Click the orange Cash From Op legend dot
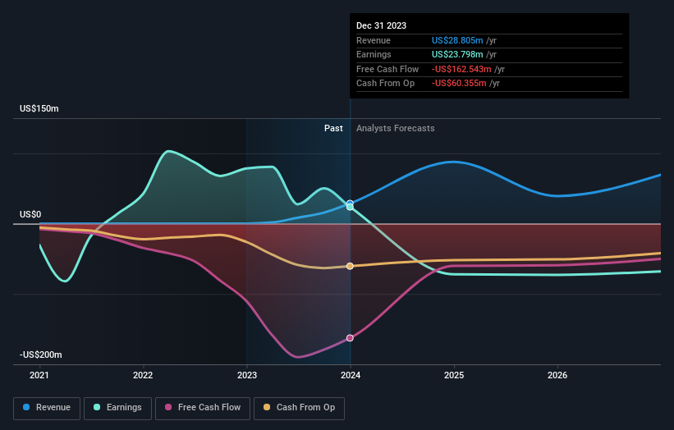The width and height of the screenshot is (674, 430). click(x=267, y=407)
